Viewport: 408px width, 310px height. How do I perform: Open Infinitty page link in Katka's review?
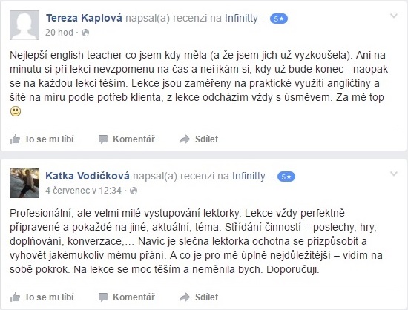[x=249, y=176]
